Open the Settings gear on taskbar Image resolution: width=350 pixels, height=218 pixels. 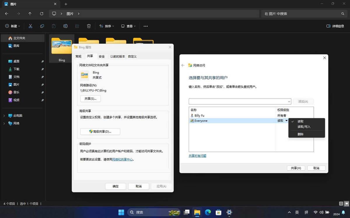pos(229,212)
